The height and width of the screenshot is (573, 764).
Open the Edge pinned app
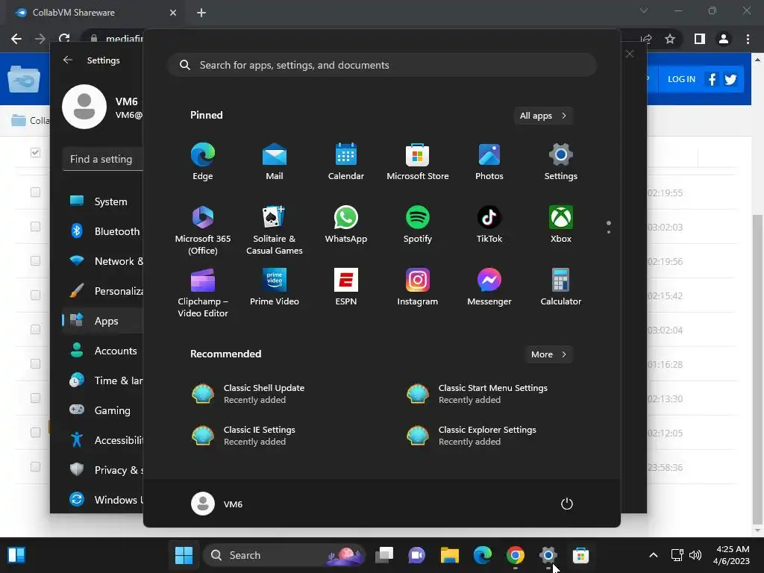[x=203, y=162]
